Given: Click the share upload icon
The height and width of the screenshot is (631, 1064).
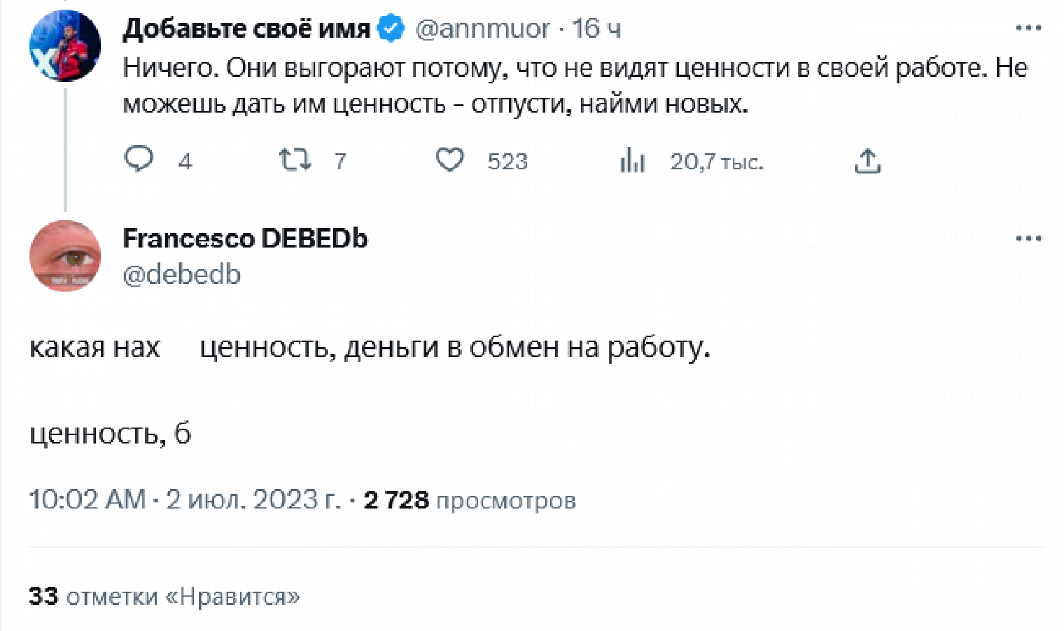Looking at the screenshot, I should point(867,161).
